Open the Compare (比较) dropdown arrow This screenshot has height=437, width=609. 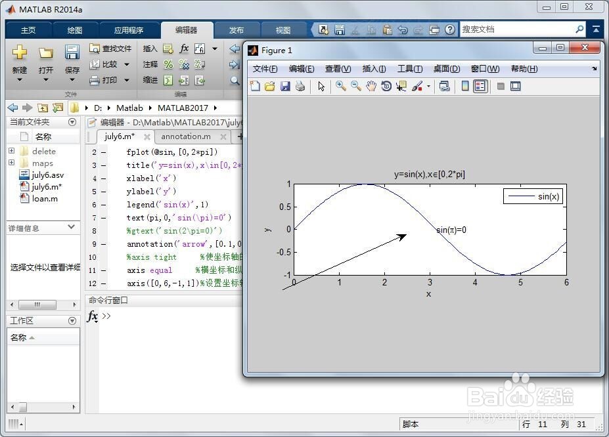127,64
